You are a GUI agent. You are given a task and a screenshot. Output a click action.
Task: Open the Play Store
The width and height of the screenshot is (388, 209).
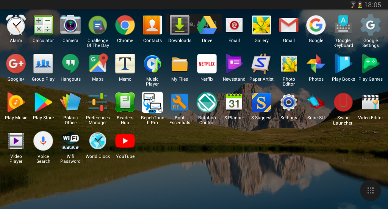coord(43,102)
